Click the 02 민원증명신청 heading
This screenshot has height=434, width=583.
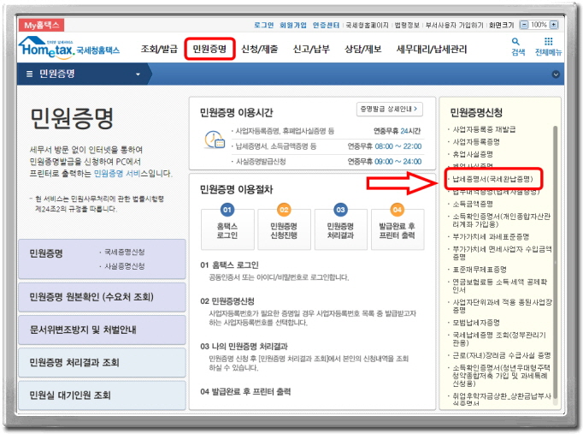(227, 301)
